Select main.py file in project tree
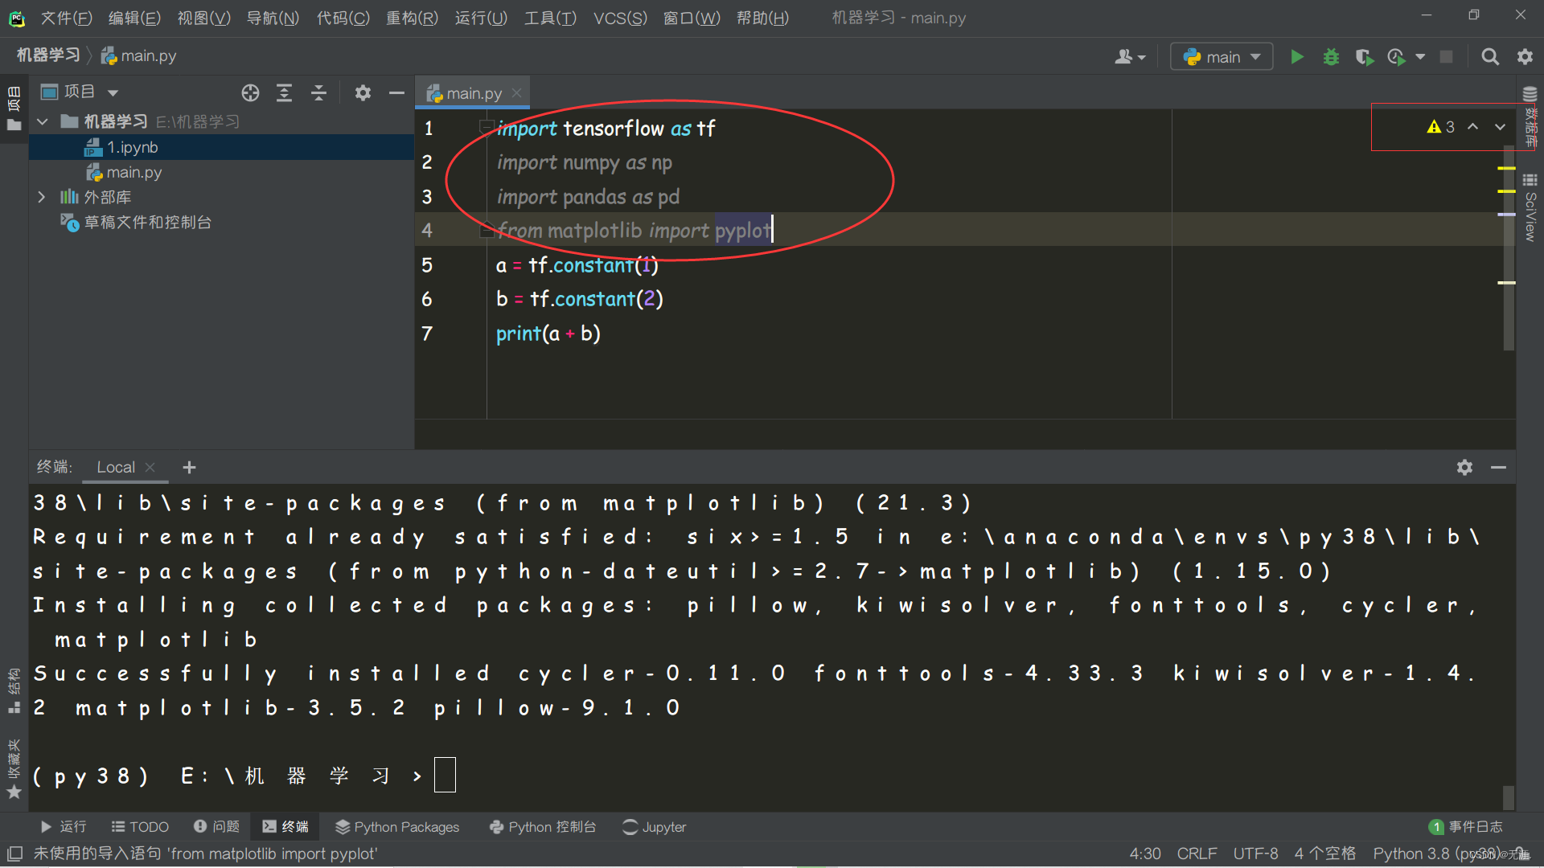This screenshot has height=868, width=1544. pos(133,172)
